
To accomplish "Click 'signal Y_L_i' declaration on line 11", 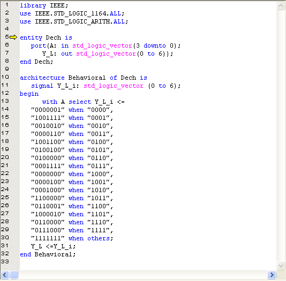I will pos(106,86).
